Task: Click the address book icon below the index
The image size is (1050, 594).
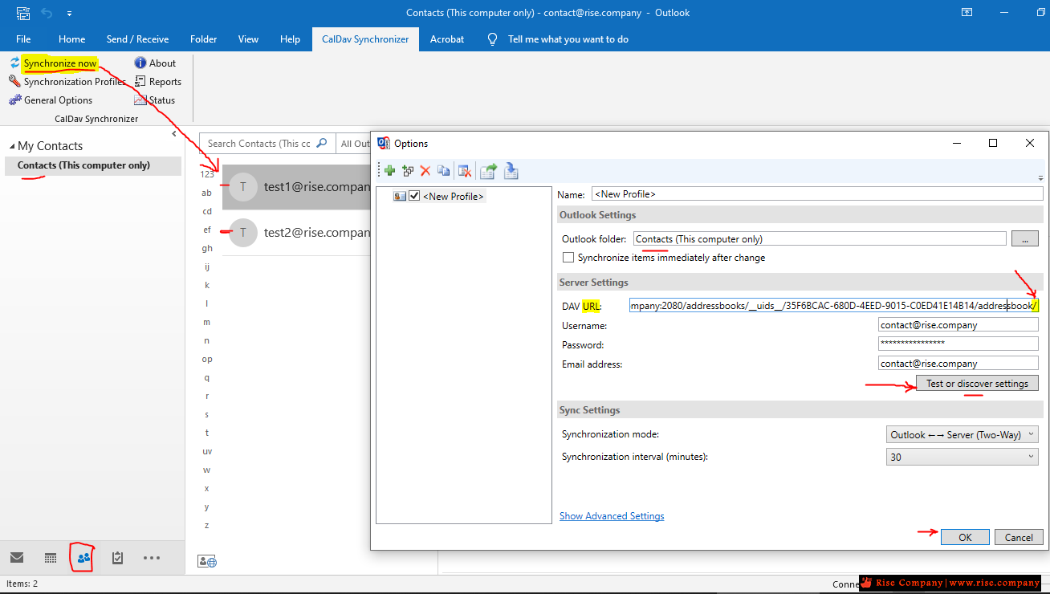Action: click(207, 561)
